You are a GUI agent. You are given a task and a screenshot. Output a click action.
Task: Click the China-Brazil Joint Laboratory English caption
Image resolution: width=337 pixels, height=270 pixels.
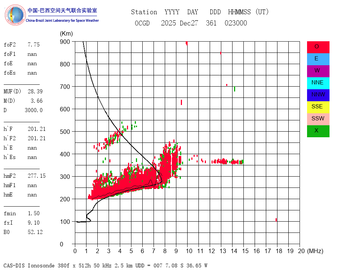point(62,21)
